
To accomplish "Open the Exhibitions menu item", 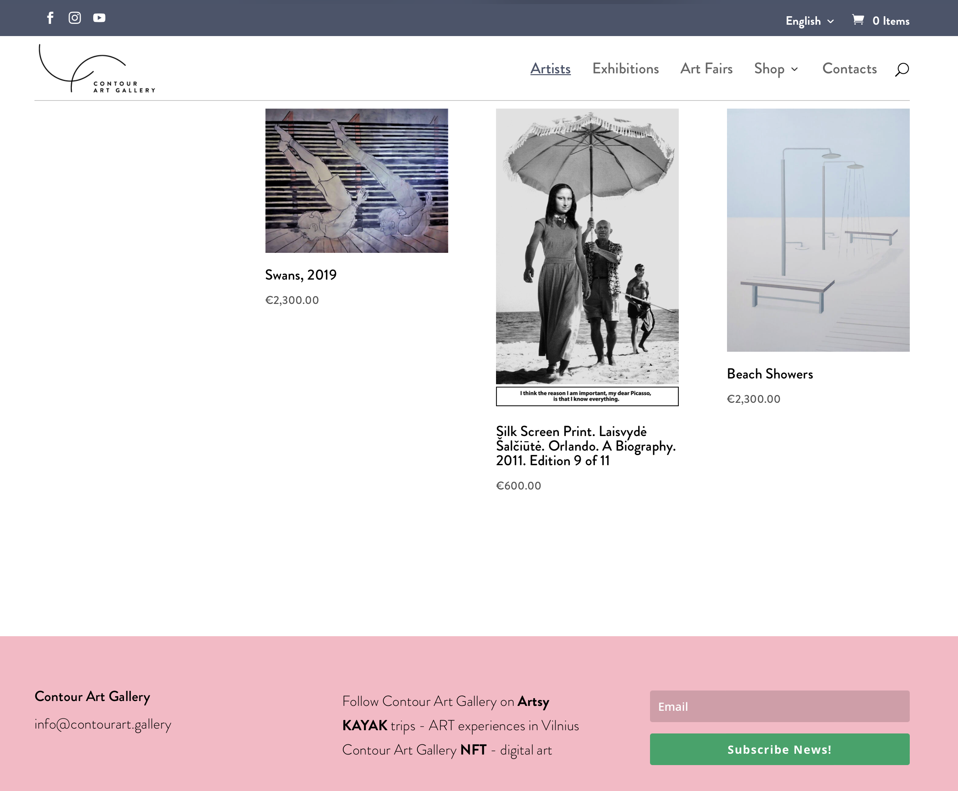I will (625, 69).
